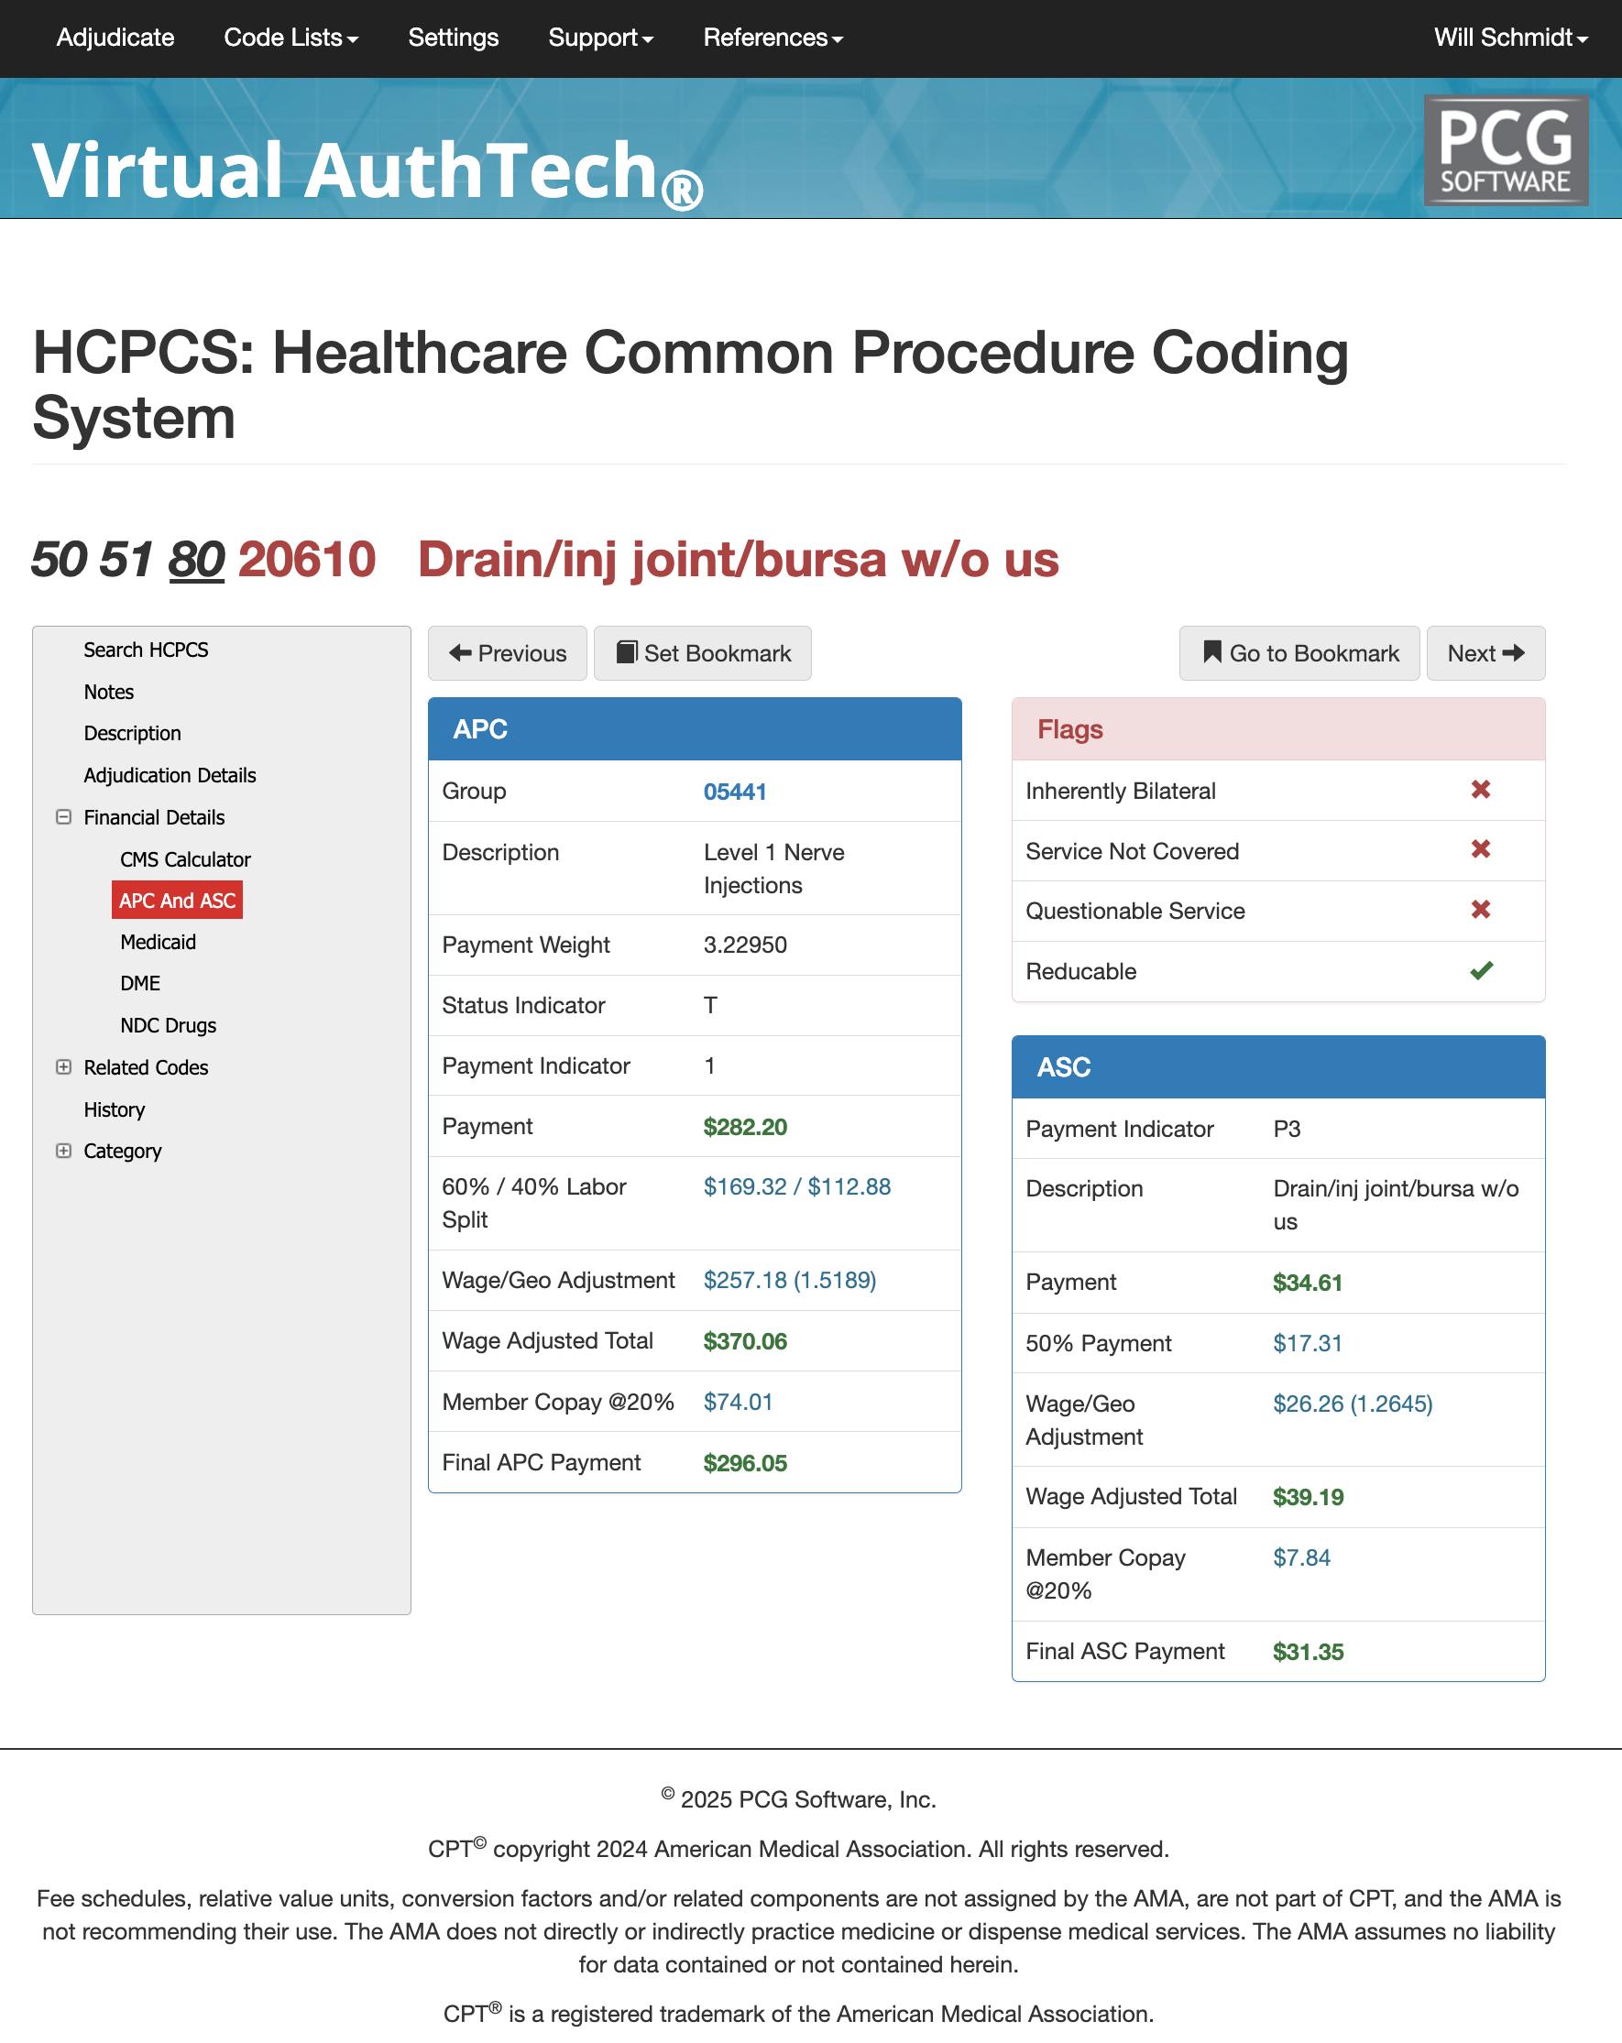Select the Set Bookmark icon
The image size is (1622, 2043).
pos(628,653)
